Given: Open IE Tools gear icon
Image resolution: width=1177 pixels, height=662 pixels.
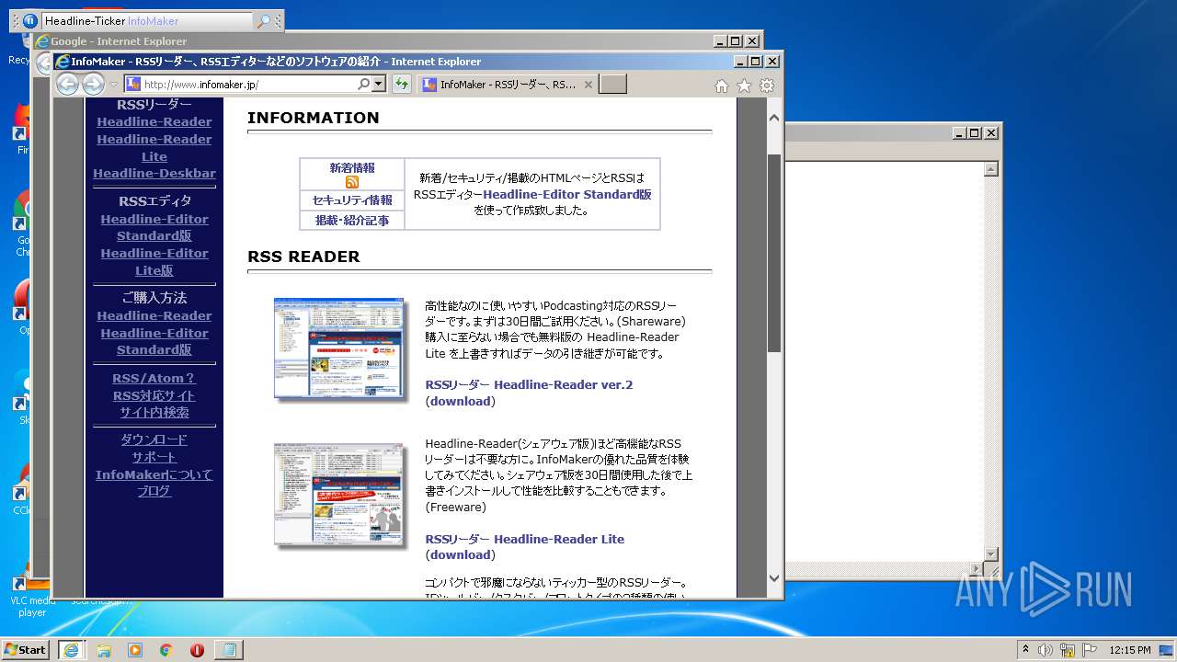Looking at the screenshot, I should (767, 86).
